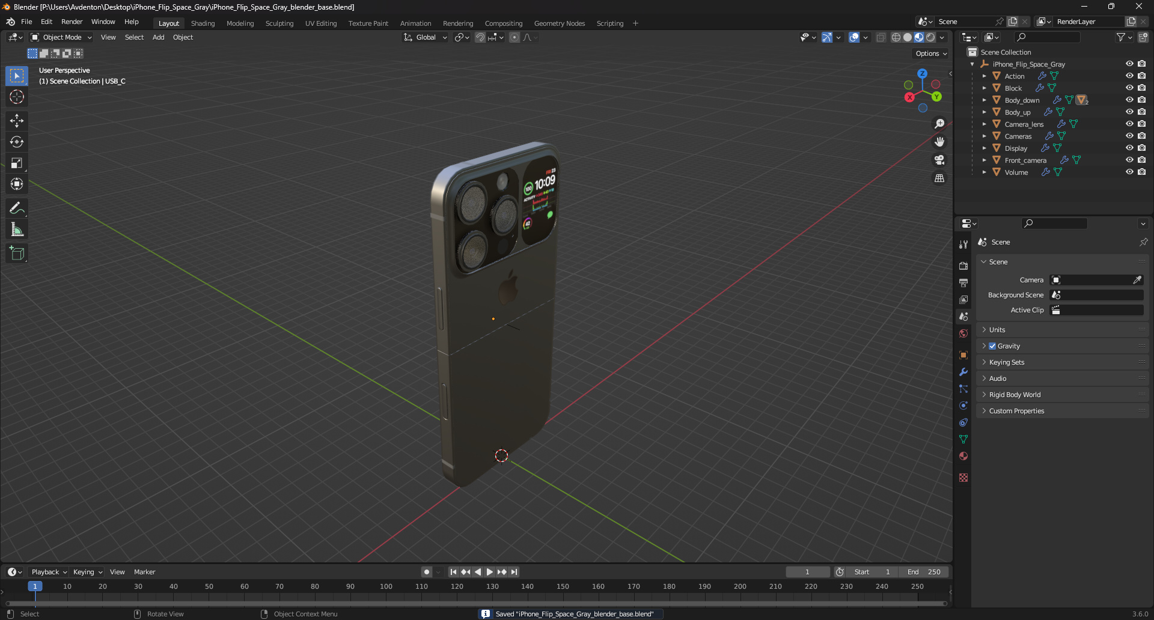
Task: Select the Annotate tool
Action: click(x=17, y=208)
